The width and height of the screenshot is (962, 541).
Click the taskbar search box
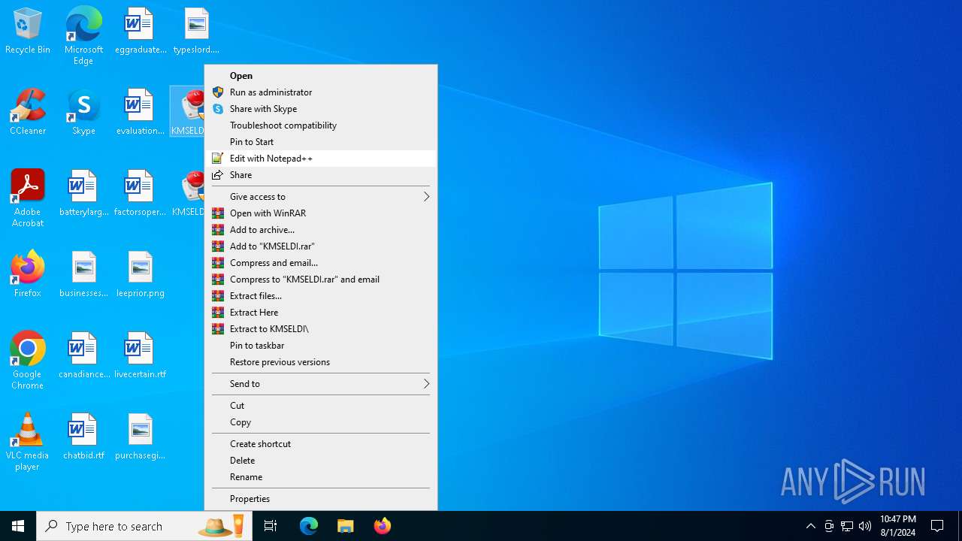[x=144, y=526]
